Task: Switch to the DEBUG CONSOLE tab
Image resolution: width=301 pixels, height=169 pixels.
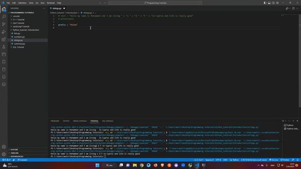Action: click(79, 121)
